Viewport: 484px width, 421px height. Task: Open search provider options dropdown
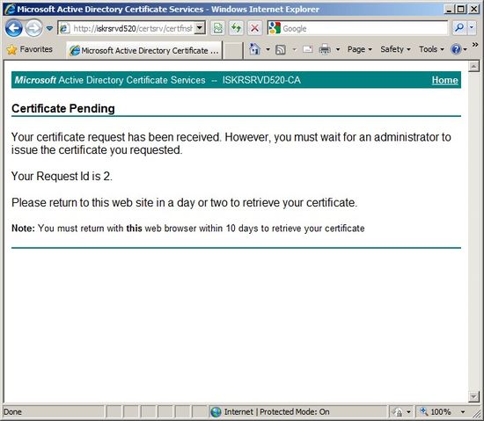472,28
